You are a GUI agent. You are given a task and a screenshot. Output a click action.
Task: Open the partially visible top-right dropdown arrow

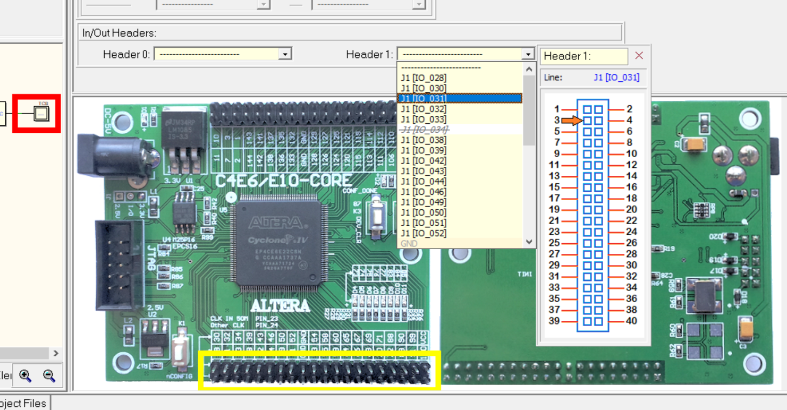point(419,4)
